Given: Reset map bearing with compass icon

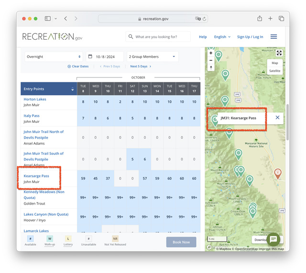Looking at the screenshot, I should point(211,67).
